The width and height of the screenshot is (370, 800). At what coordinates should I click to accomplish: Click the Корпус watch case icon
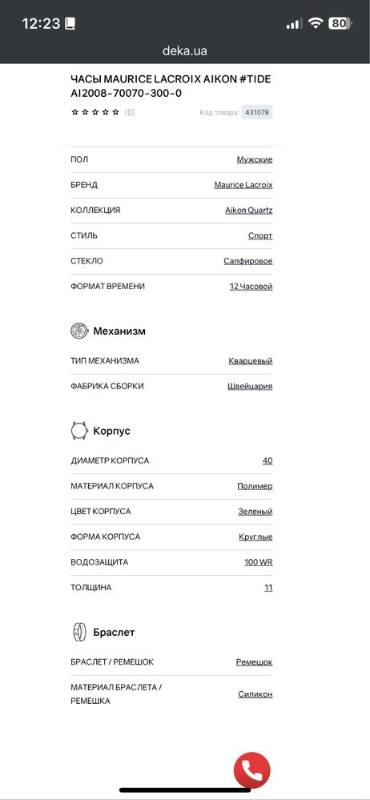79,431
